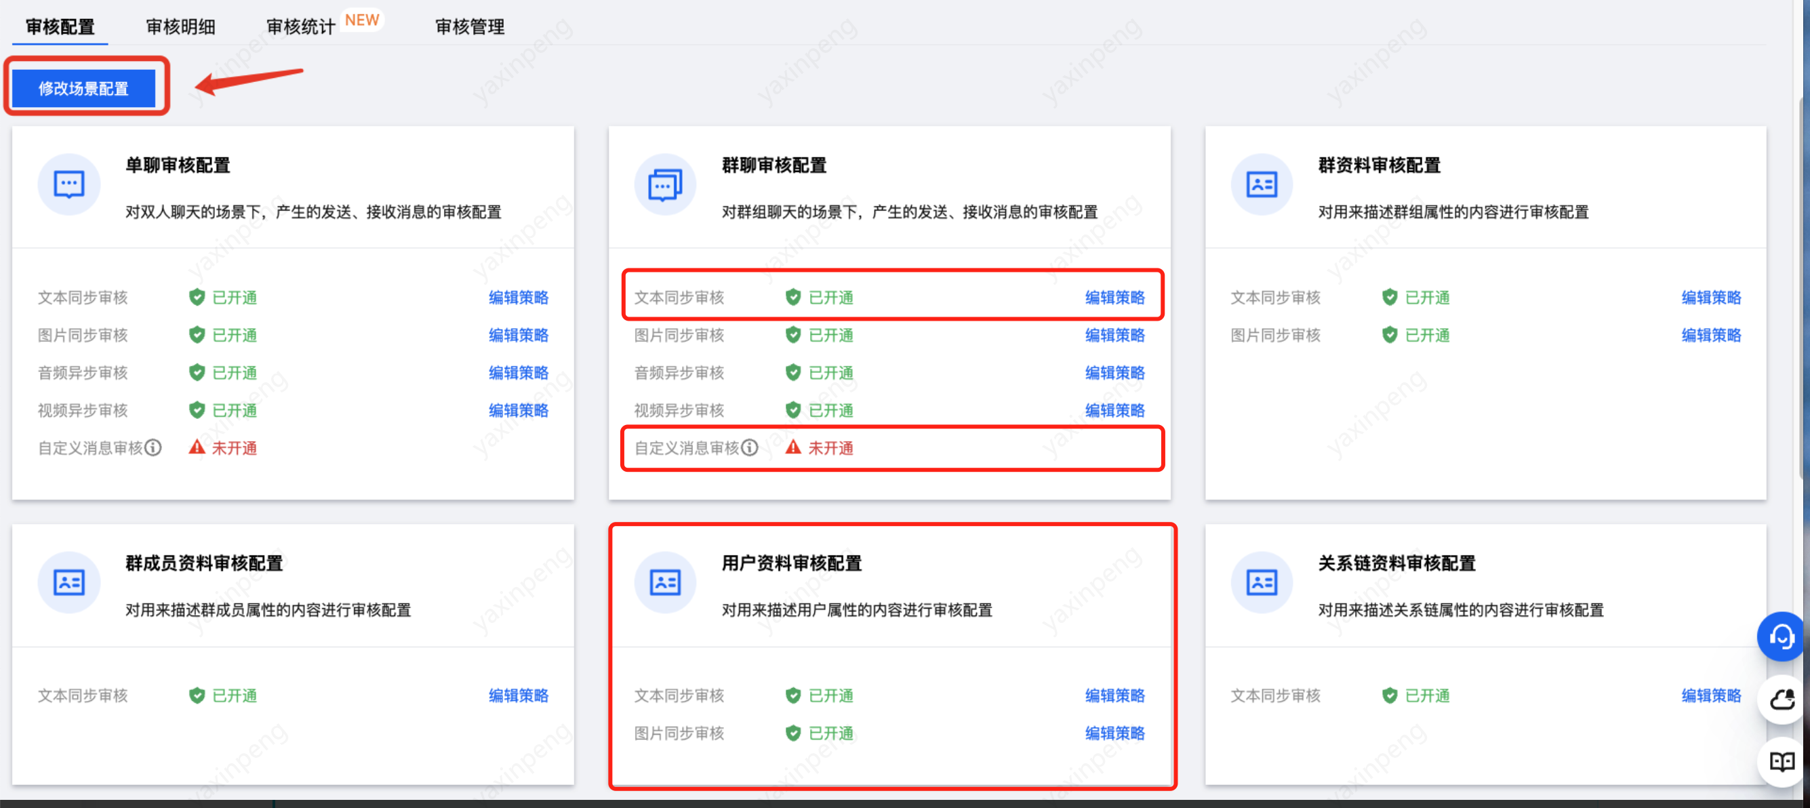
Task: Edit strategy for 群聊 文本同步审核
Action: pyautogui.click(x=1115, y=297)
